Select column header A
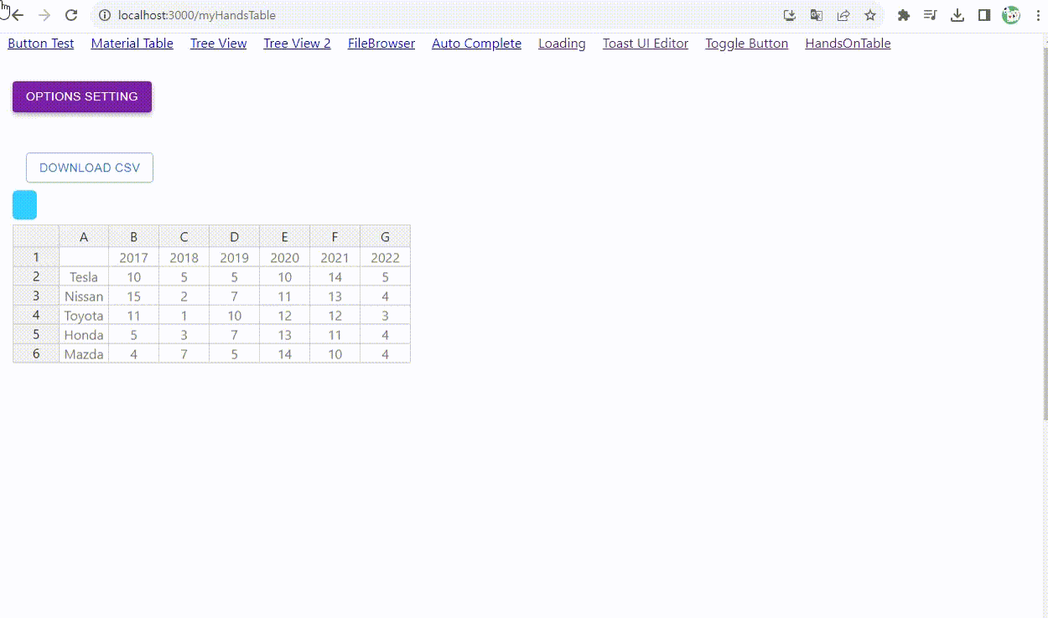Image resolution: width=1048 pixels, height=618 pixels. tap(84, 237)
